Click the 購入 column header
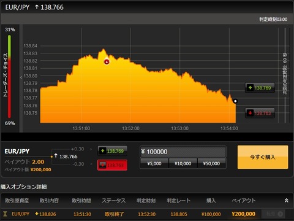This screenshot has width=294, height=221. click(211, 201)
